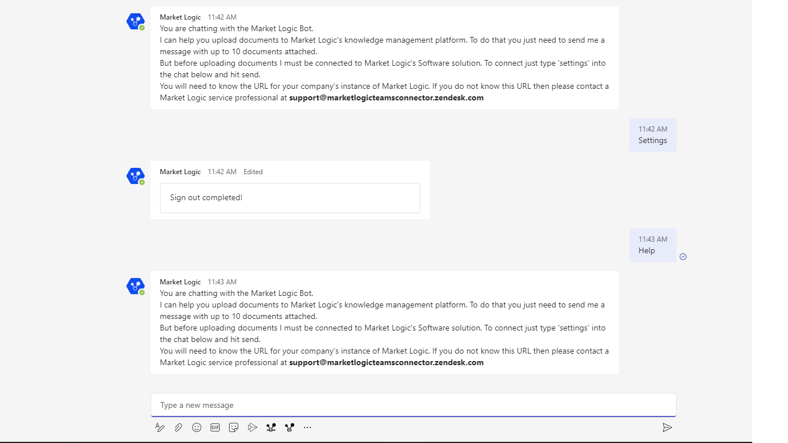Click the Edited label on the sign out message
This screenshot has width=788, height=443.
(253, 172)
